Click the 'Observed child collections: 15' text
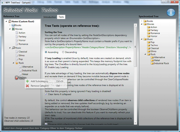 click(x=19, y=121)
